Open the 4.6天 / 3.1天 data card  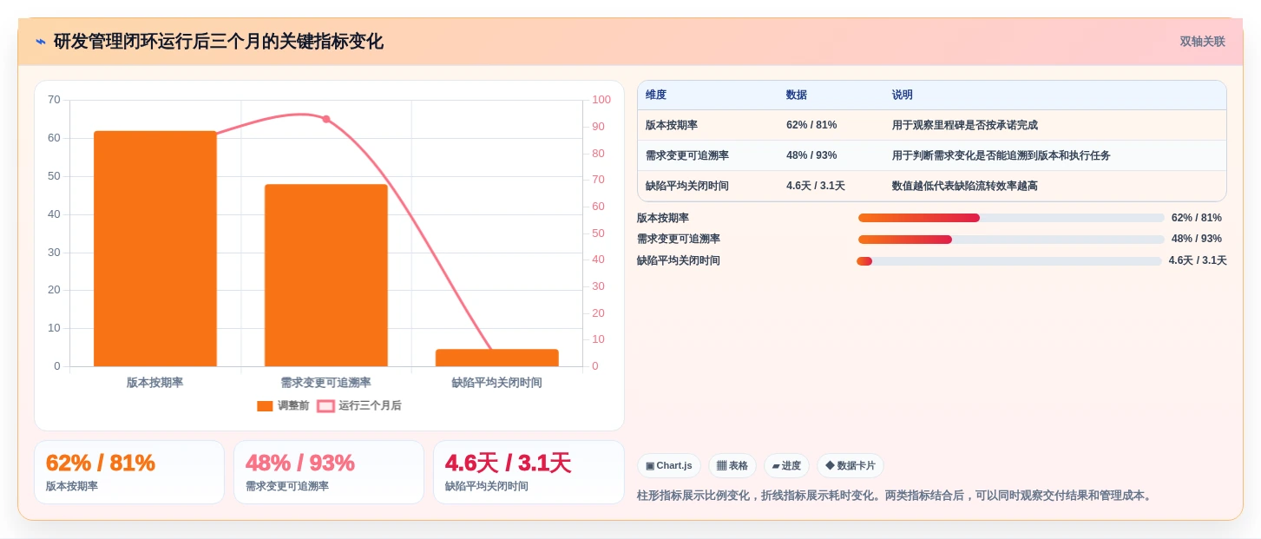529,472
